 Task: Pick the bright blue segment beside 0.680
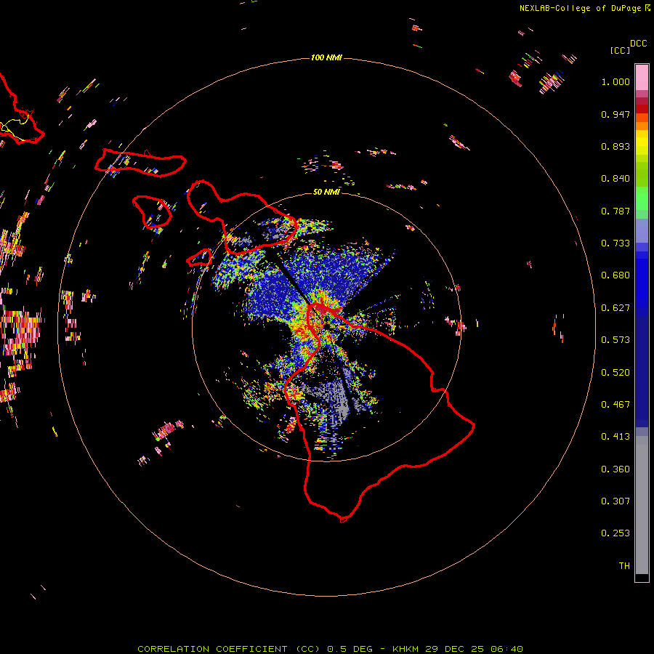pos(642,280)
